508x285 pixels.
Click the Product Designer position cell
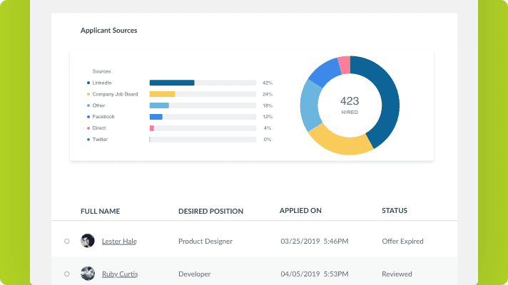(205, 242)
